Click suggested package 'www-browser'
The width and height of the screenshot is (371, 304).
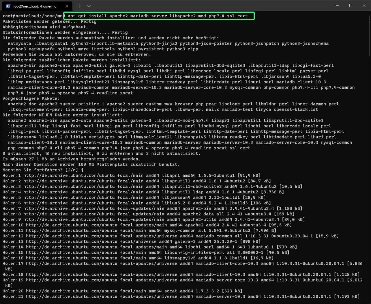coord(179,104)
